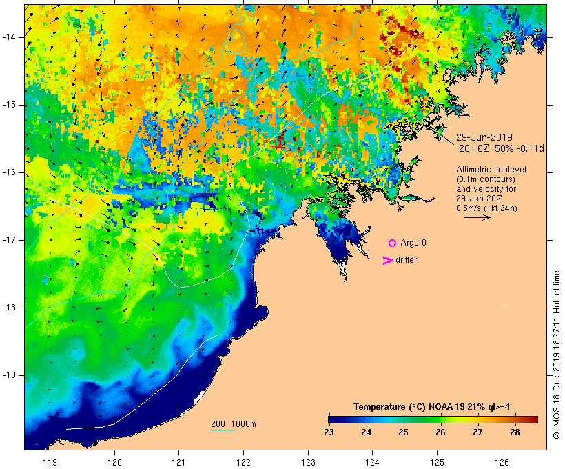Click the green section of colorbar near 25.5
This screenshot has height=469, width=565.
(422, 419)
